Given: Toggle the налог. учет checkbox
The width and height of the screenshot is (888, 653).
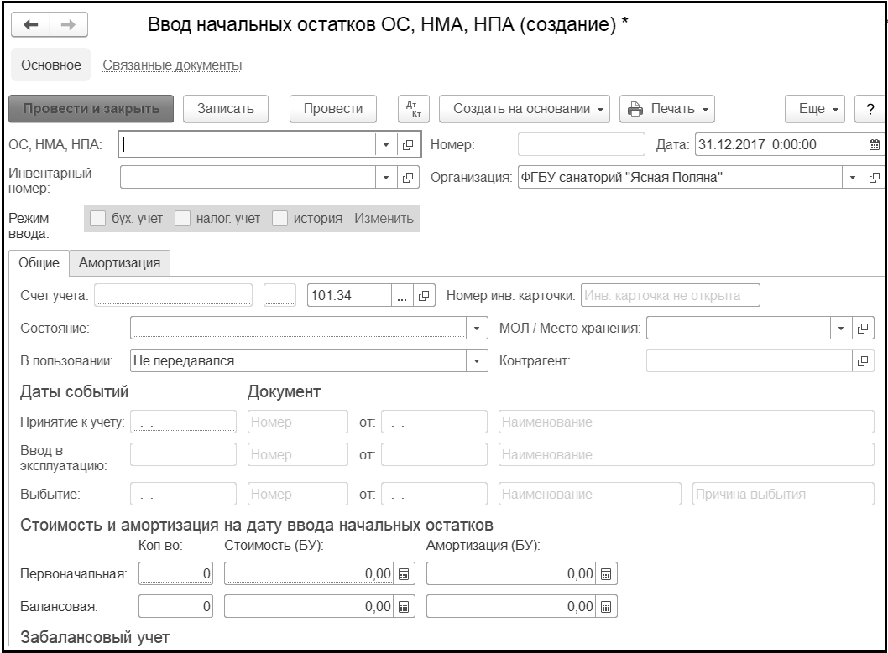Looking at the screenshot, I should pos(182,219).
